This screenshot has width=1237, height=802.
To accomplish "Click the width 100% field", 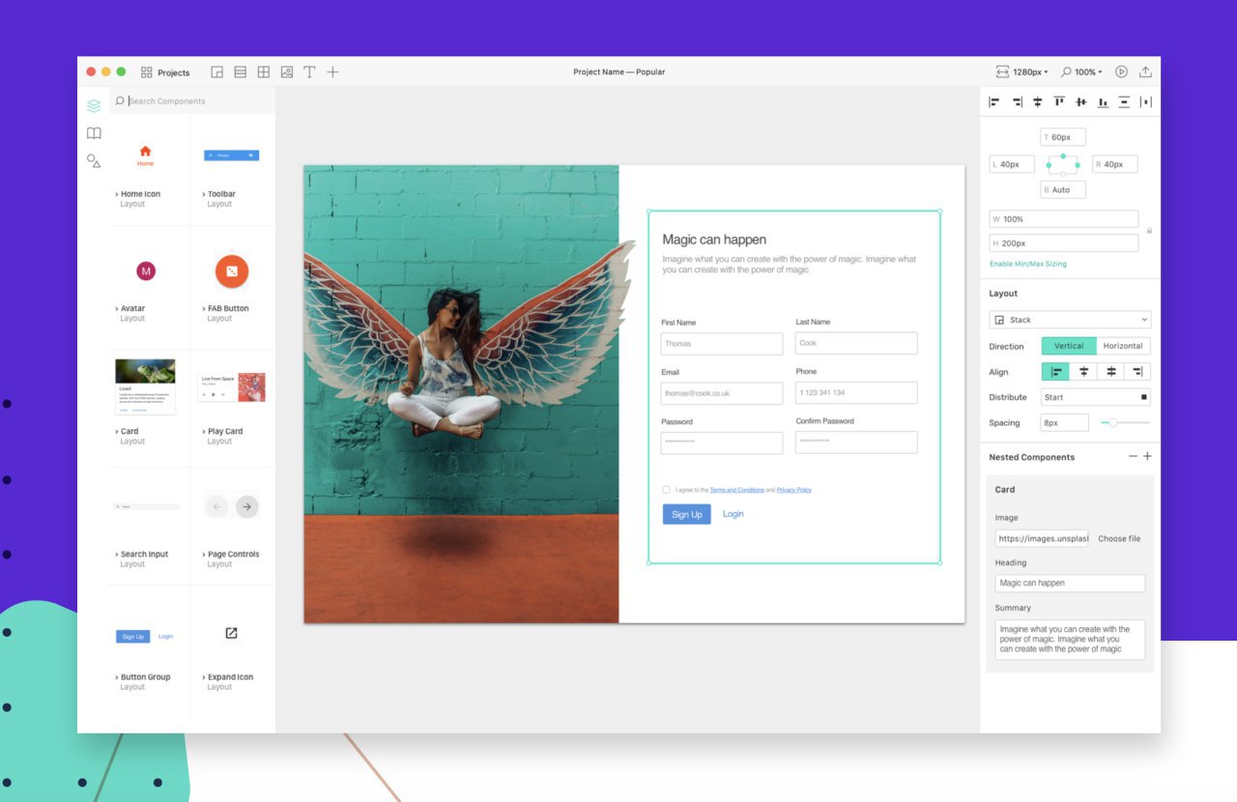I will tap(1064, 219).
